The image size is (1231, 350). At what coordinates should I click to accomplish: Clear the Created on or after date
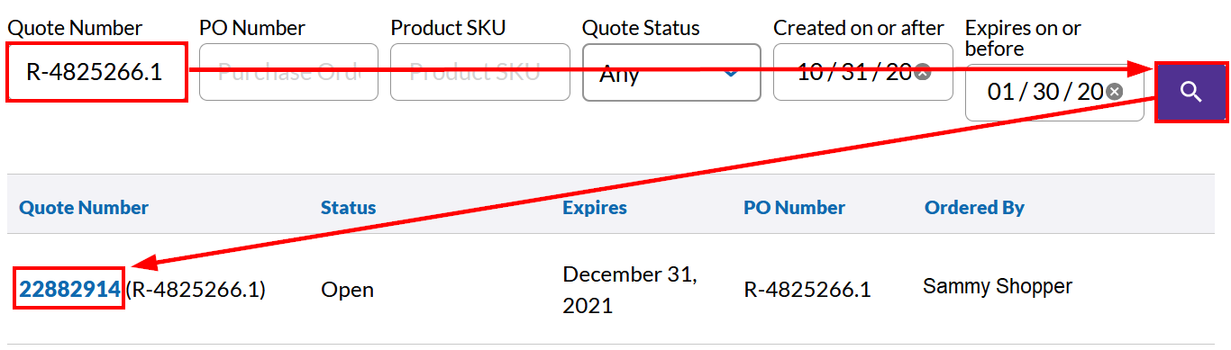[922, 72]
